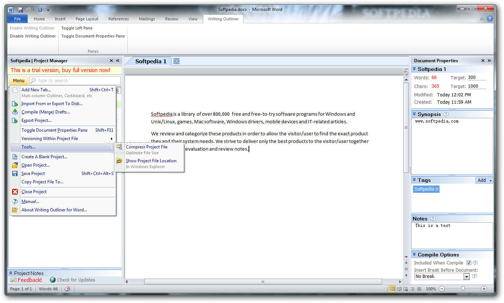
Task: Click the Compress Project File icon in the submenu
Action: [x=119, y=147]
